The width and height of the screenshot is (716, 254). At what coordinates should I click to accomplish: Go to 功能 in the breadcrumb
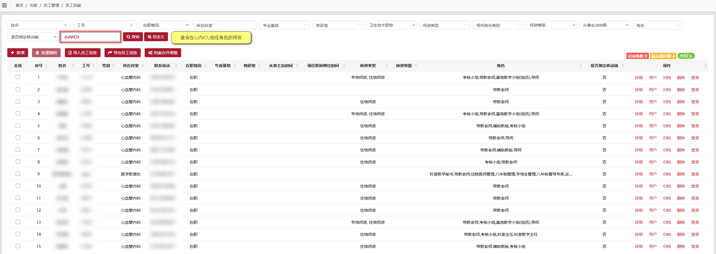[33, 5]
